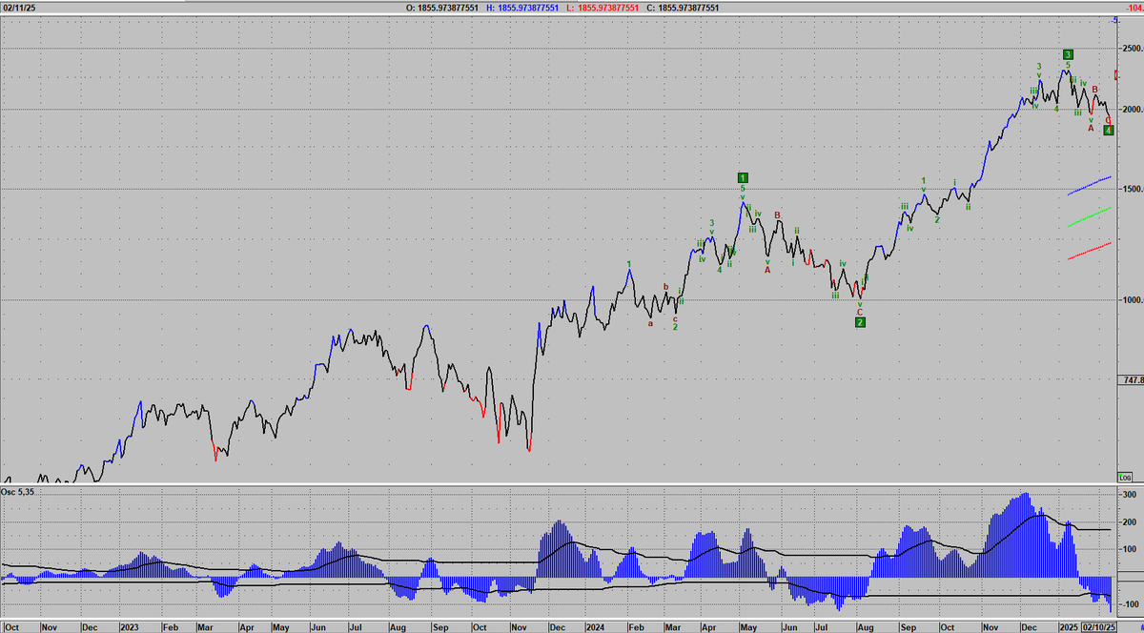Click the 1000 price axis label
Image resolution: width=1144 pixels, height=633 pixels.
[x=1133, y=300]
